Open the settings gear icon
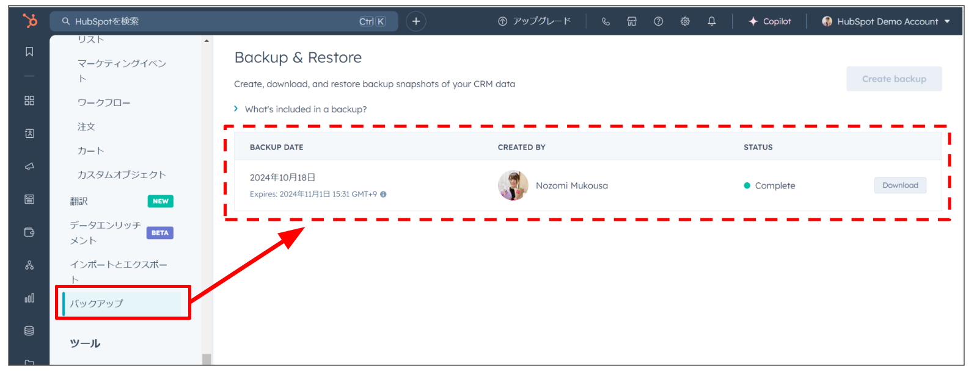 pyautogui.click(x=685, y=21)
